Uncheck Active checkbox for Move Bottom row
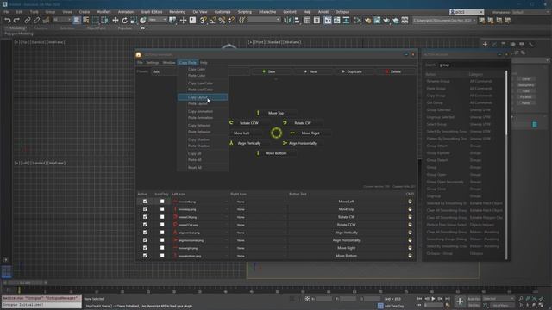Viewport: 552px width, 310px height. click(x=145, y=256)
